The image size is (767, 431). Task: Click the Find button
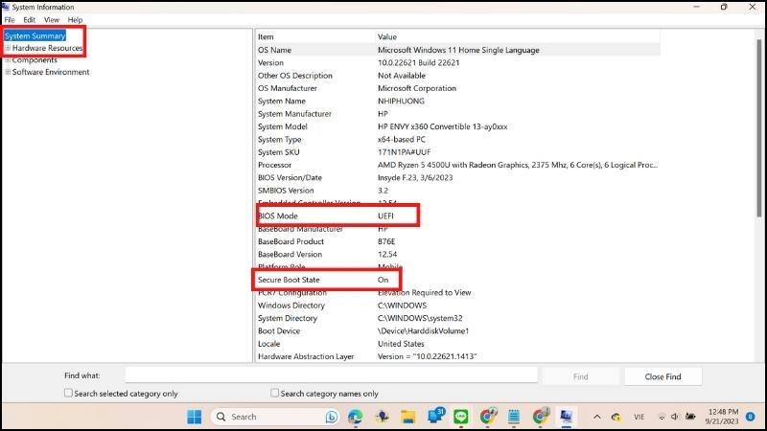point(581,376)
